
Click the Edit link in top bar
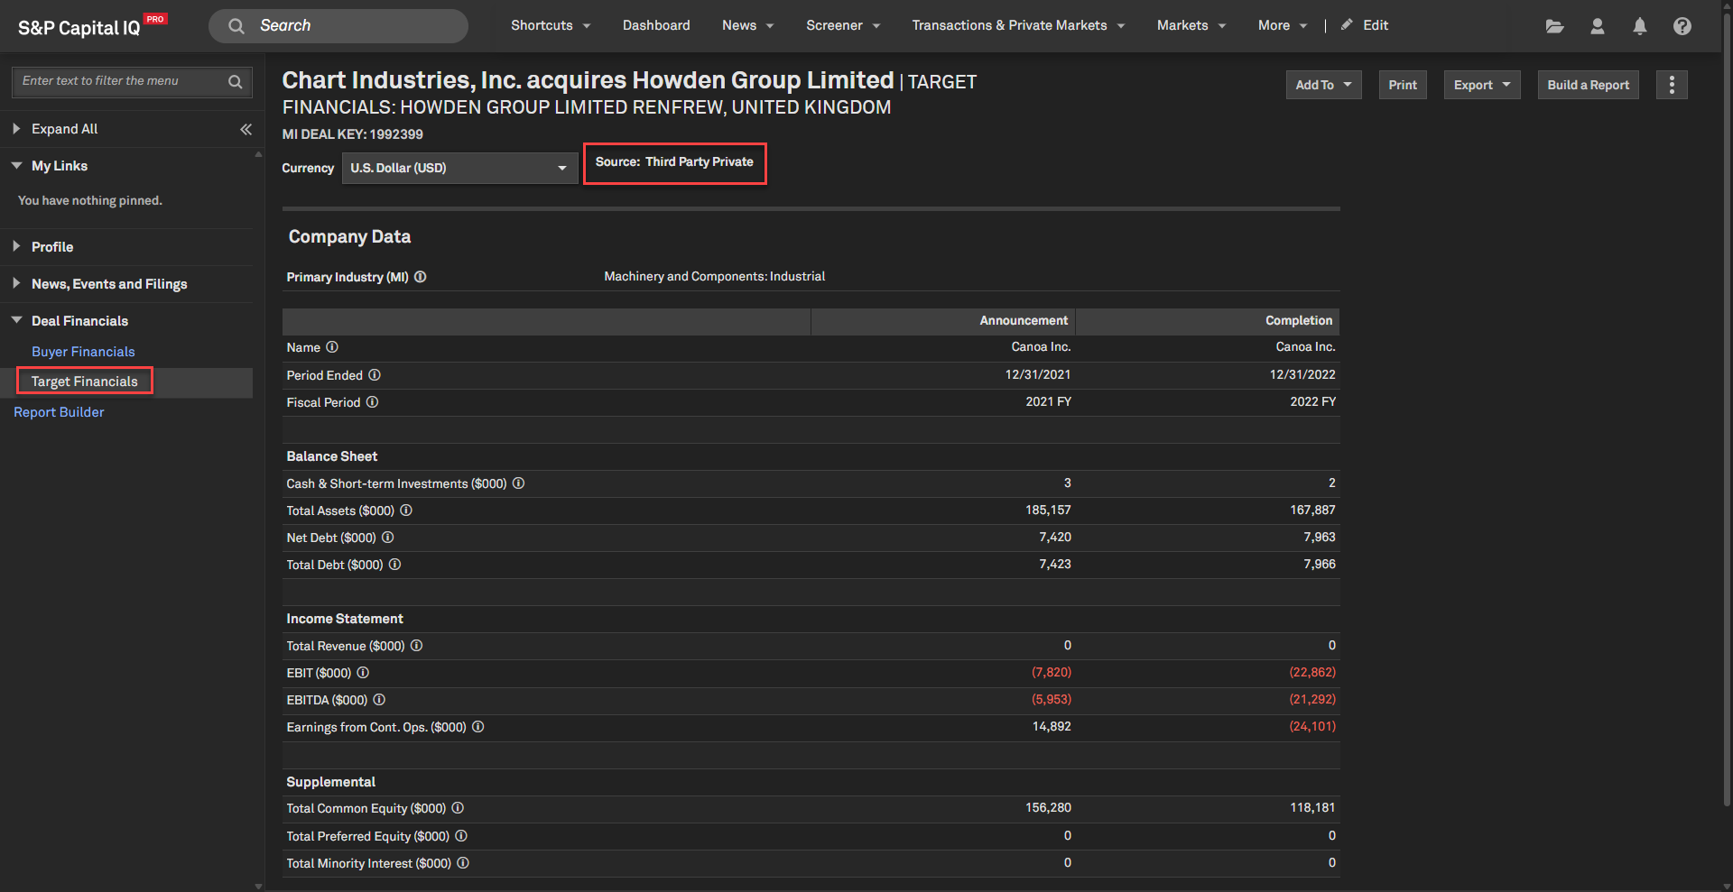tap(1376, 25)
